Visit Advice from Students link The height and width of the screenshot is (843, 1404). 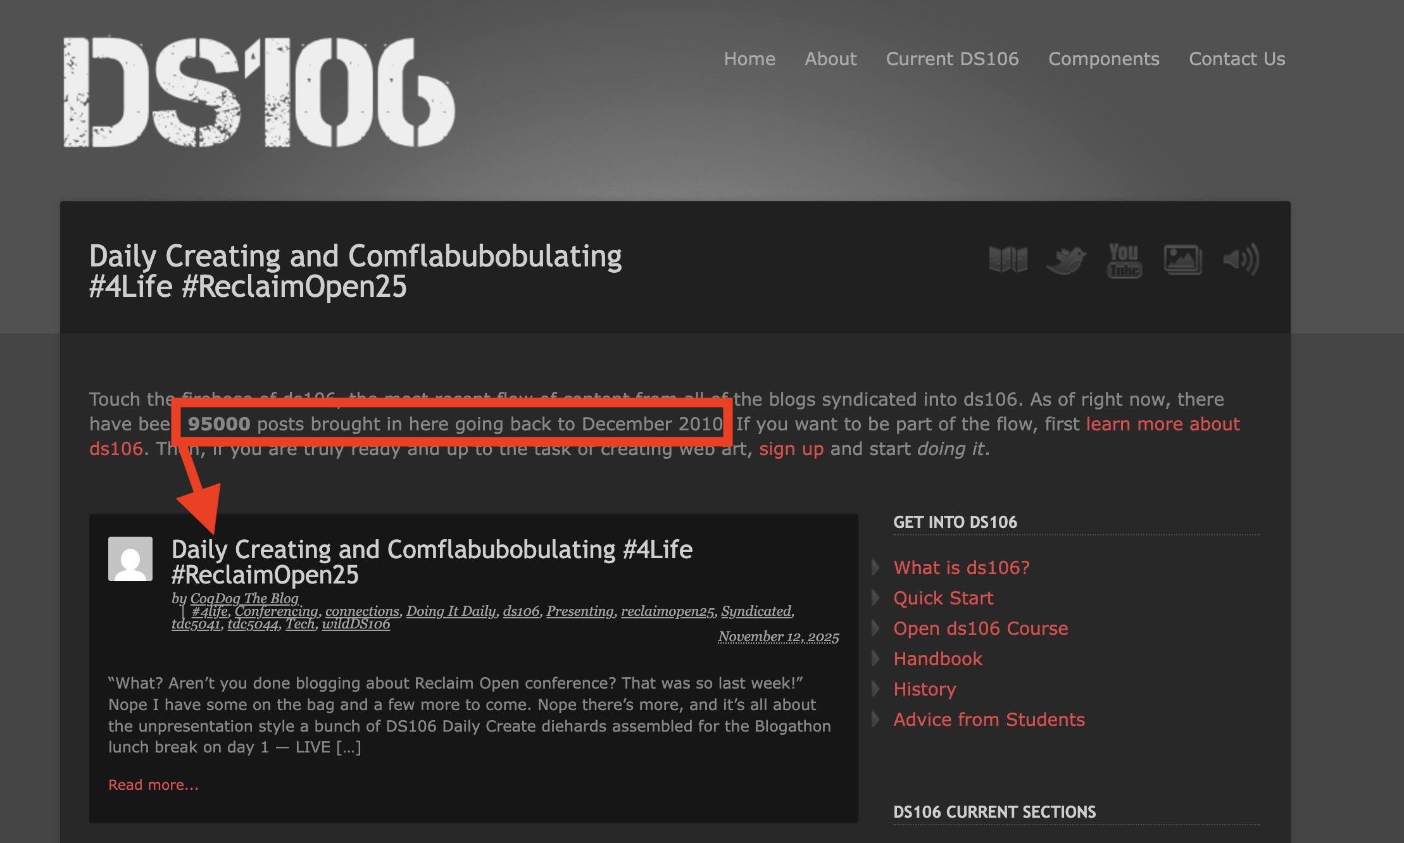pyautogui.click(x=989, y=720)
